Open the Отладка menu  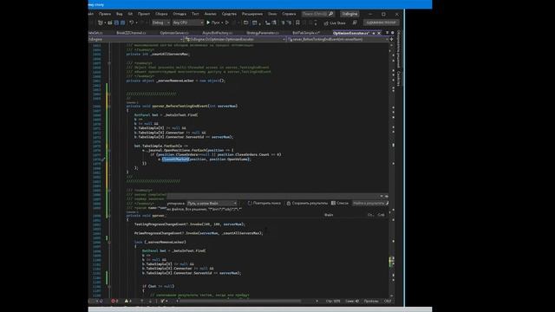pos(180,14)
